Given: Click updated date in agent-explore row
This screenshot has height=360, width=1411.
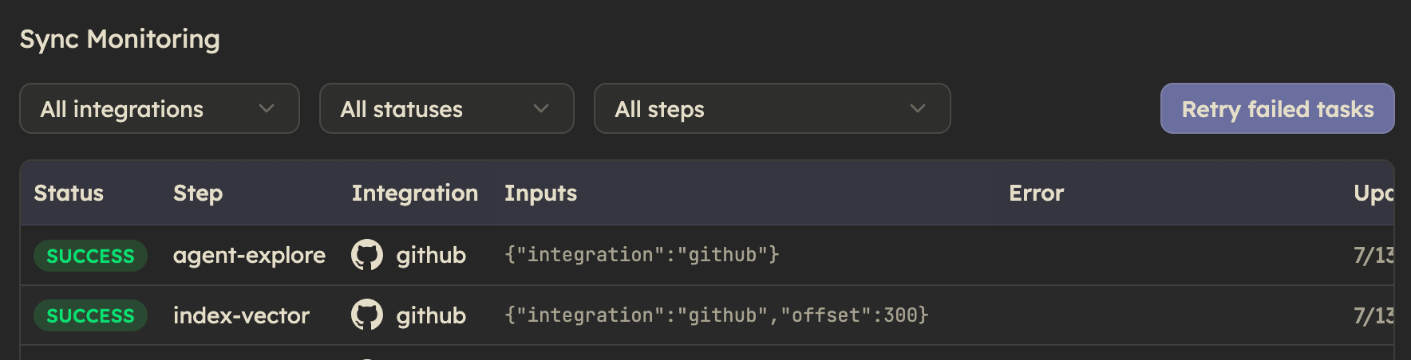Looking at the screenshot, I should (x=1373, y=255).
